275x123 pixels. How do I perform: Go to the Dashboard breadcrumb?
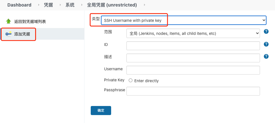[x=19, y=5]
